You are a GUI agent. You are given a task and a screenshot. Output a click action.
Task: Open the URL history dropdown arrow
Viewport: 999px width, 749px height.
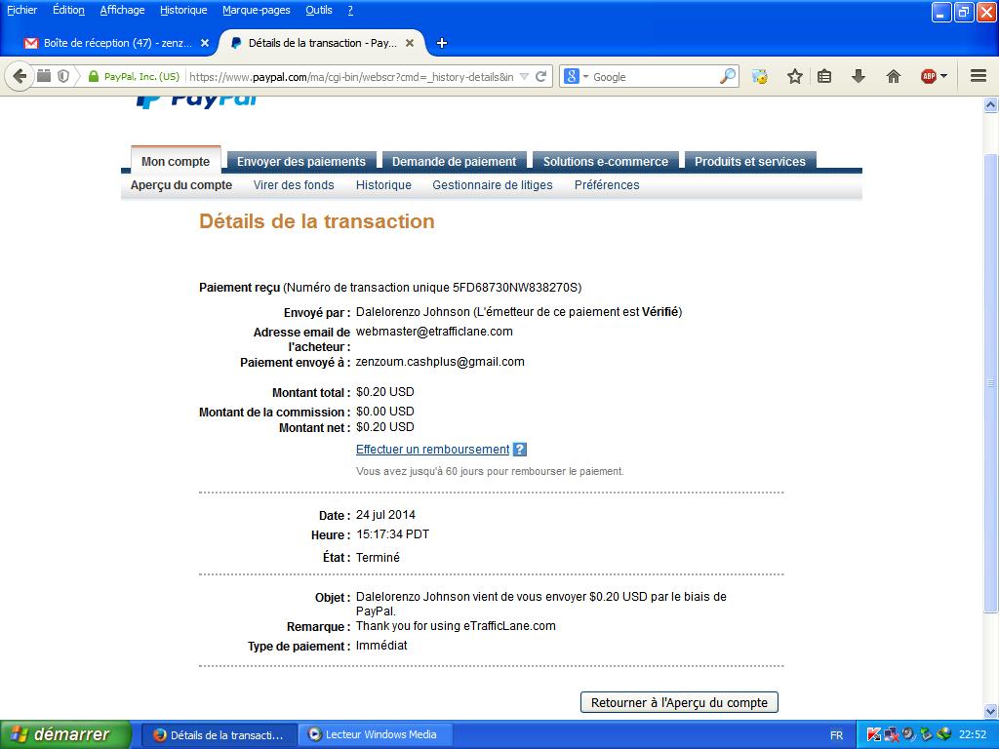point(524,76)
